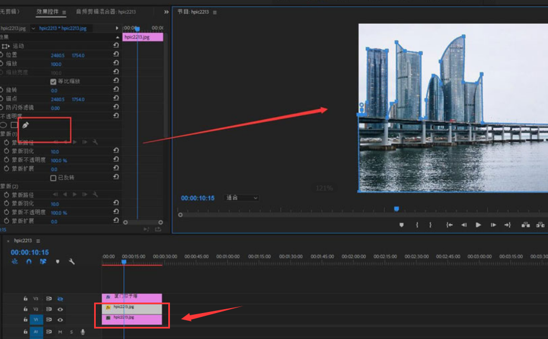
Task: Click the wrench icon in timeline toolbar
Action: pos(71,262)
